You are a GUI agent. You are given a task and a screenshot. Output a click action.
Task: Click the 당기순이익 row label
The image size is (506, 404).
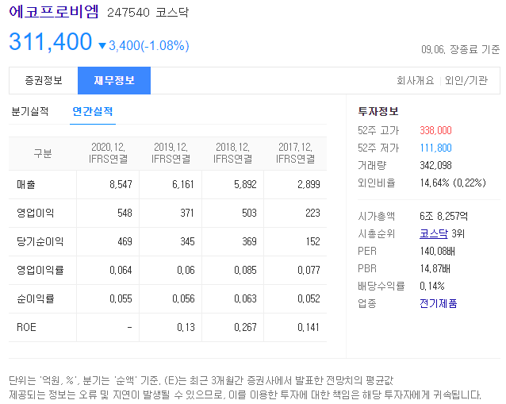(x=40, y=241)
